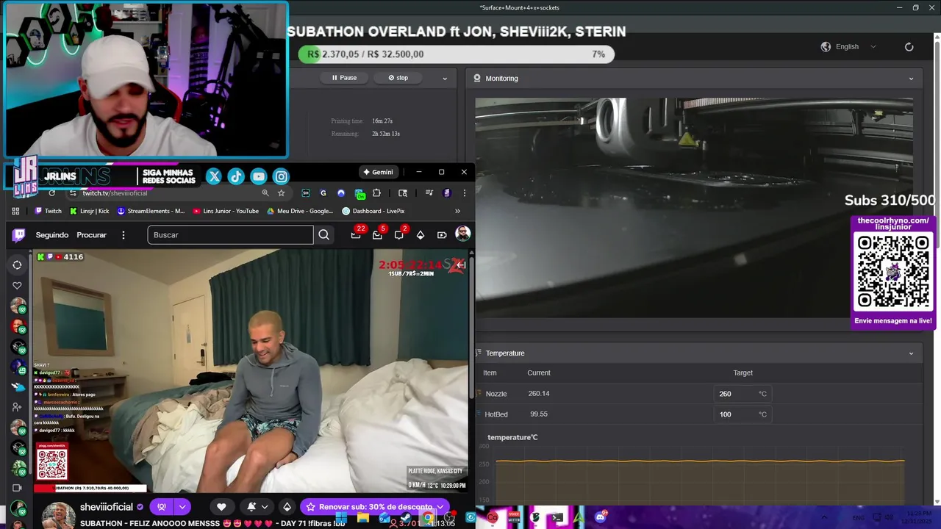Open the StreamElements bookmark

coord(151,211)
